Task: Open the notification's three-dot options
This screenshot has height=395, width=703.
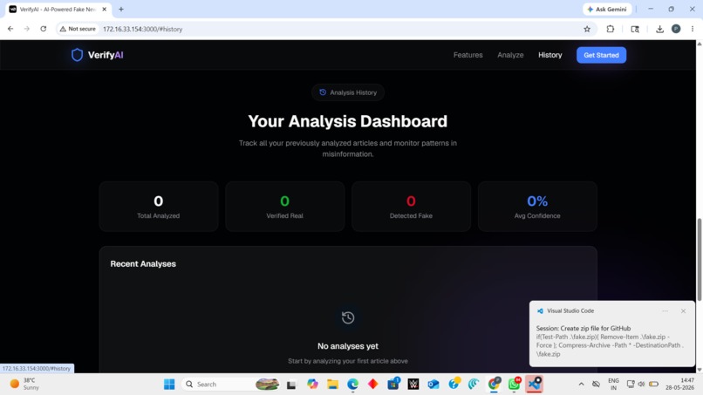Action: pyautogui.click(x=665, y=310)
